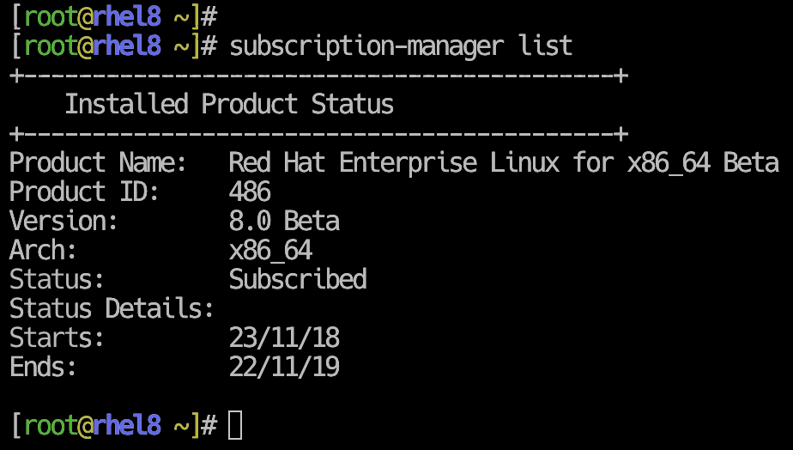
Task: Click the end date 22/11/19
Action: (284, 367)
